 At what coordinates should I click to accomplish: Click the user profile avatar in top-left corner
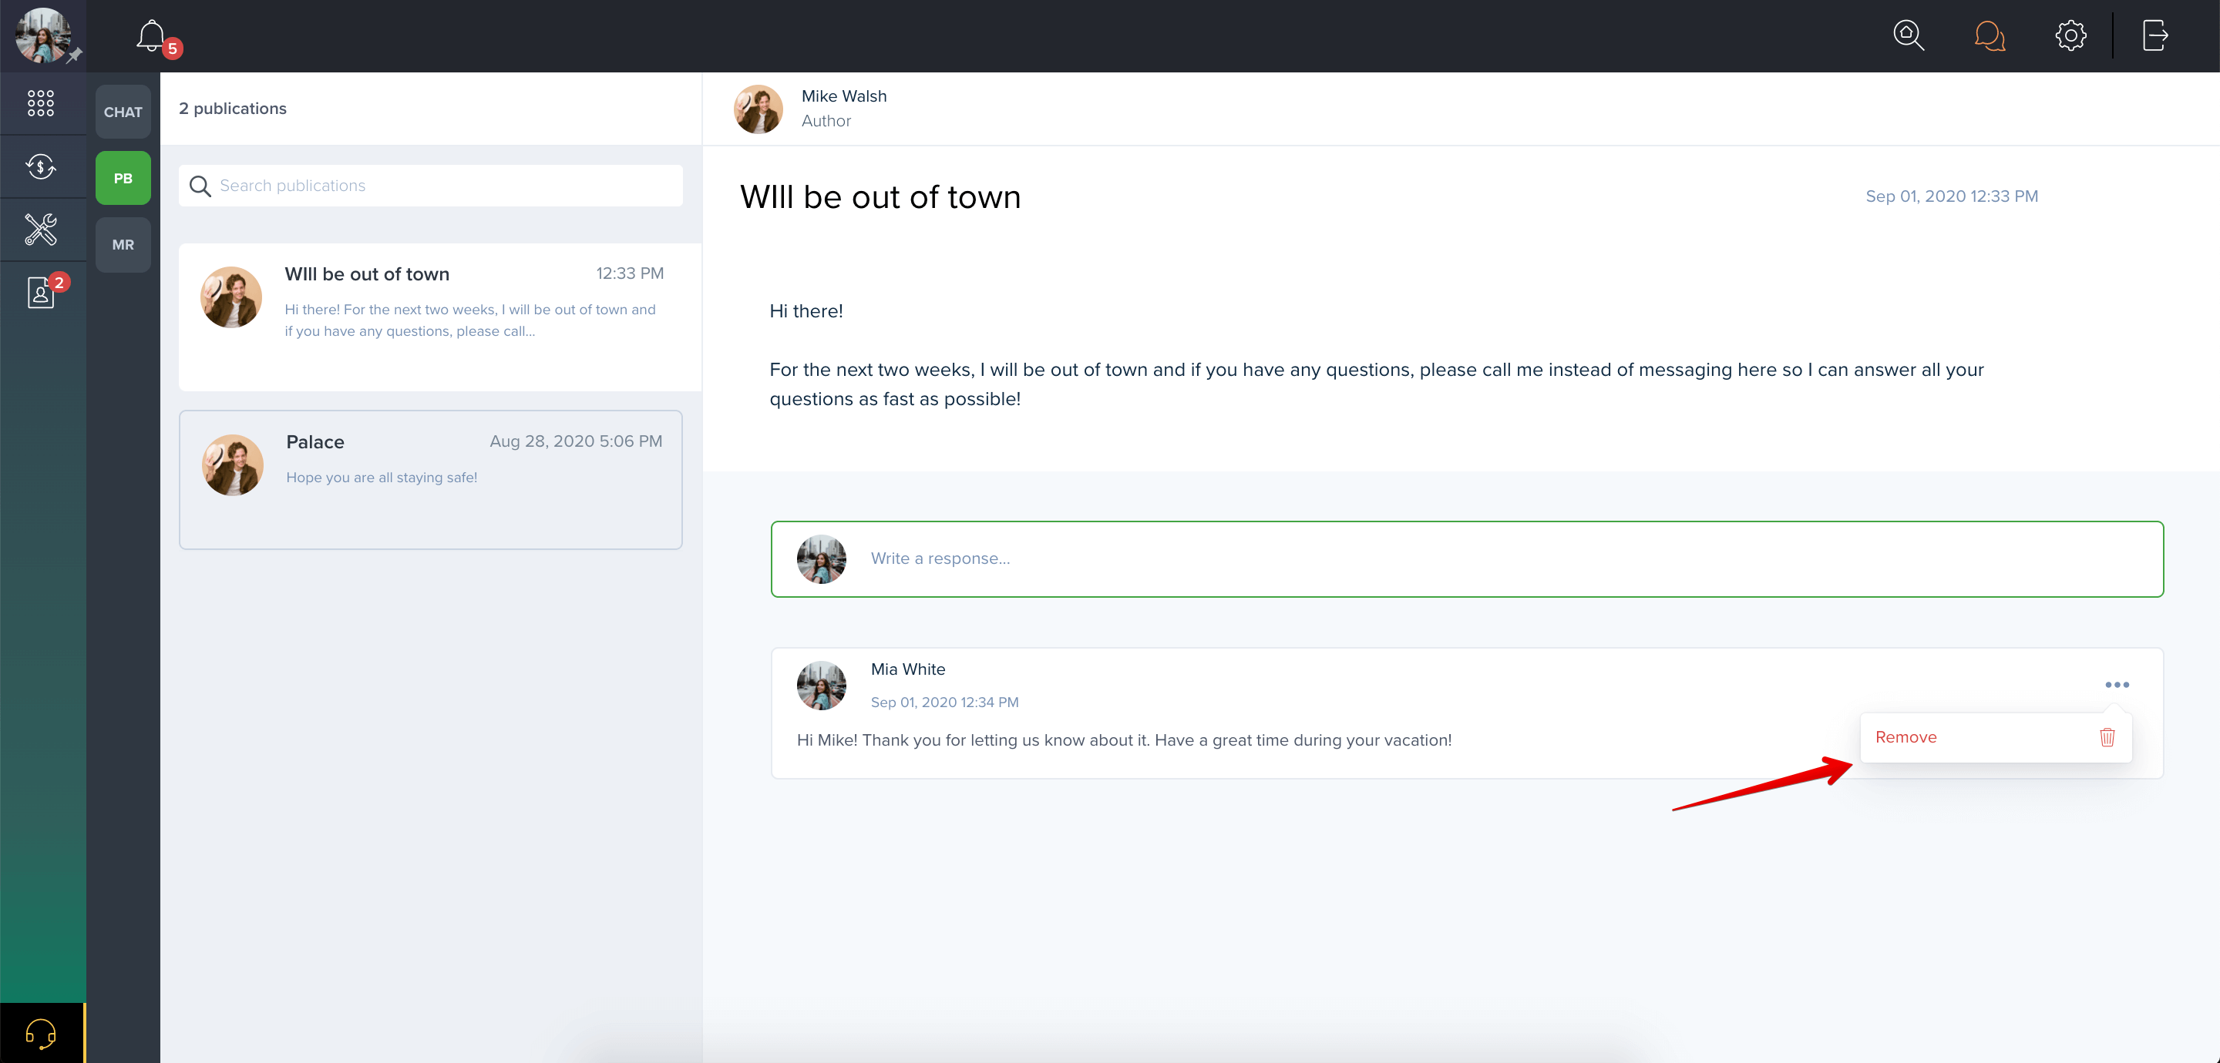point(42,35)
